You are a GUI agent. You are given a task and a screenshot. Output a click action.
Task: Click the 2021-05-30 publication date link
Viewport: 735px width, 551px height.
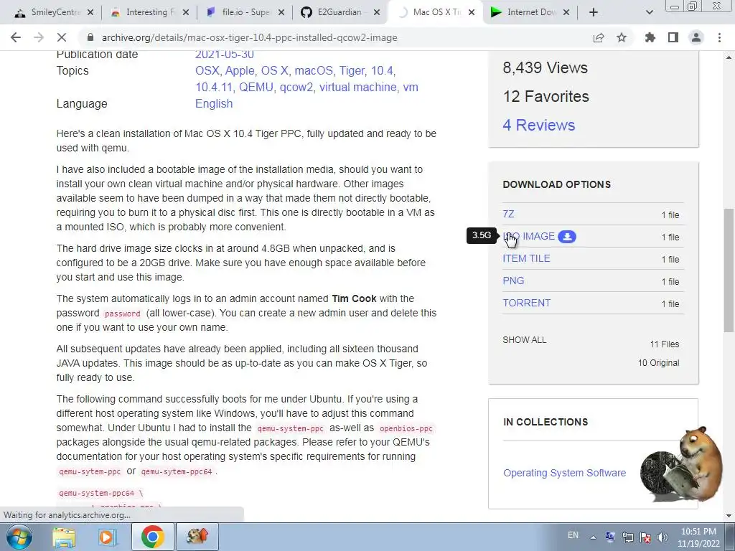[225, 55]
